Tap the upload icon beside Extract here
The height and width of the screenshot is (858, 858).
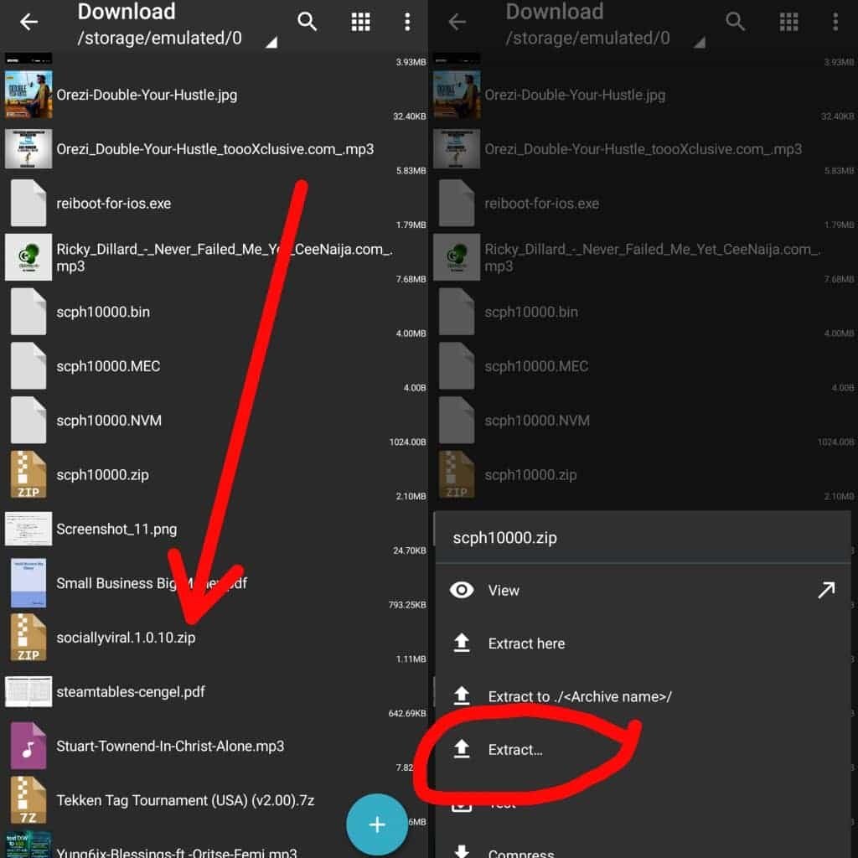pyautogui.click(x=462, y=643)
